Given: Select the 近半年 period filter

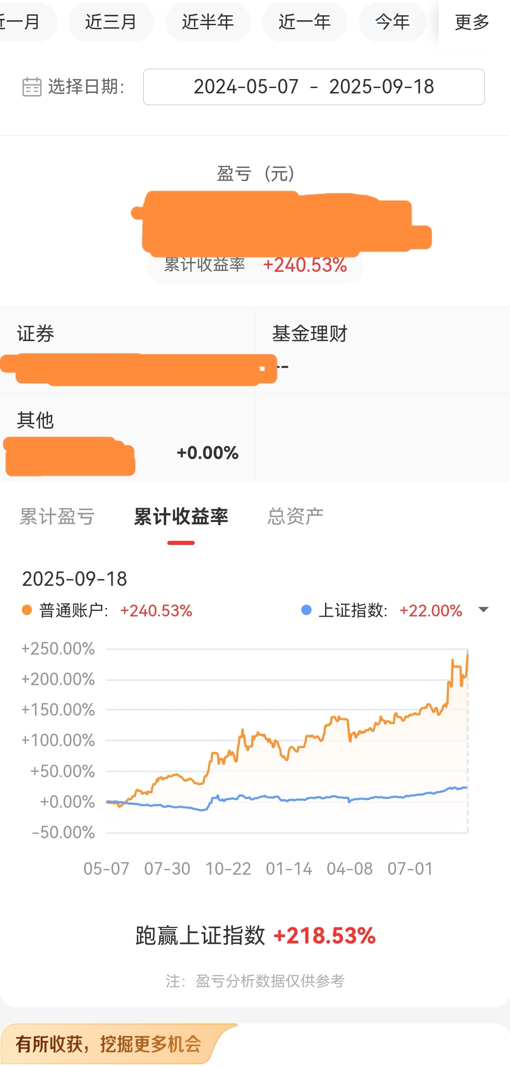Looking at the screenshot, I should click(x=208, y=22).
